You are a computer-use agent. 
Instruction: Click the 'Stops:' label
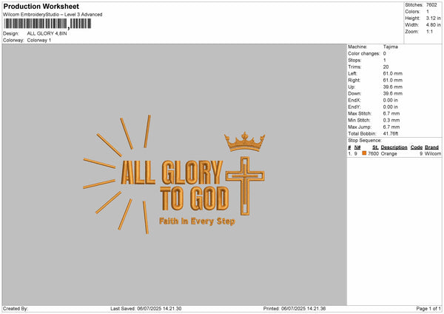(354, 61)
